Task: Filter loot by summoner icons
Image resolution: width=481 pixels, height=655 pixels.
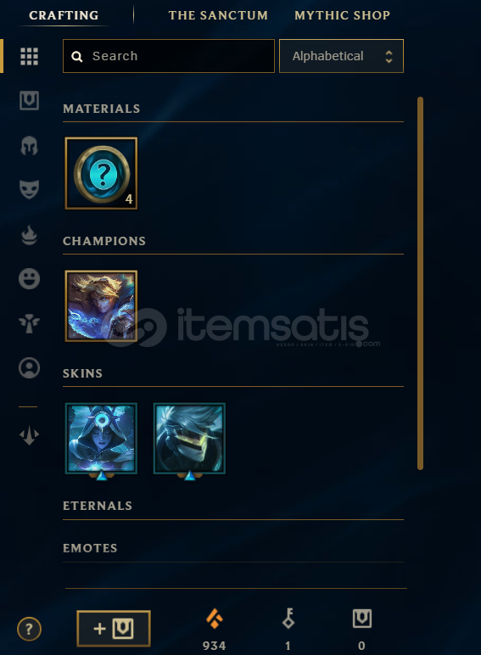Action: (x=29, y=368)
